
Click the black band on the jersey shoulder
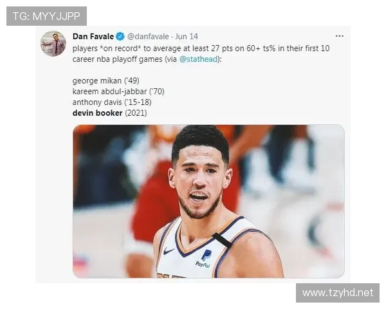(x=222, y=240)
